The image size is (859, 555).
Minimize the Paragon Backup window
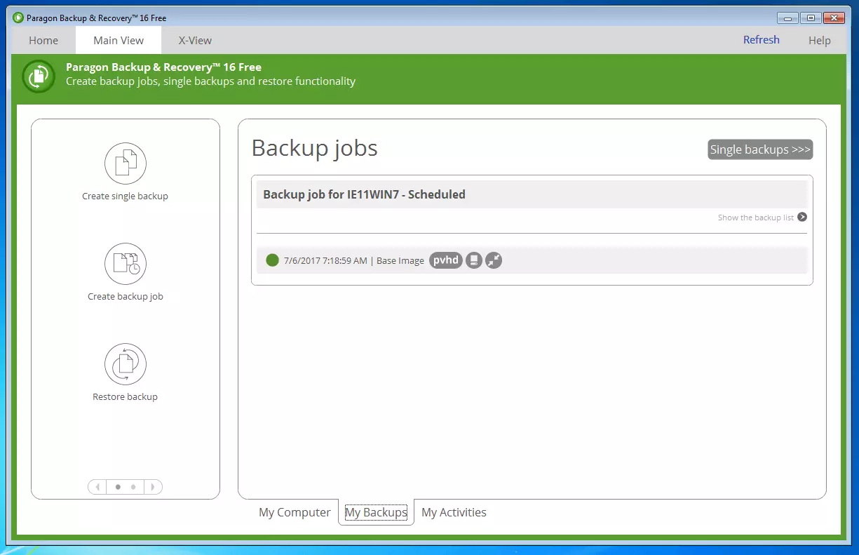787,18
